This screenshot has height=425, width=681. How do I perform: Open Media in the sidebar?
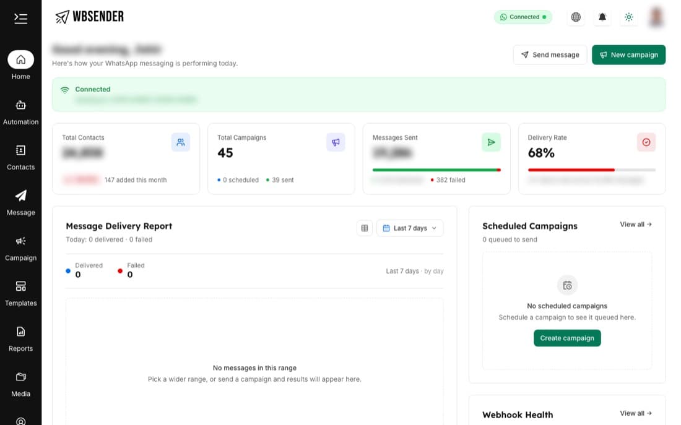tap(20, 385)
